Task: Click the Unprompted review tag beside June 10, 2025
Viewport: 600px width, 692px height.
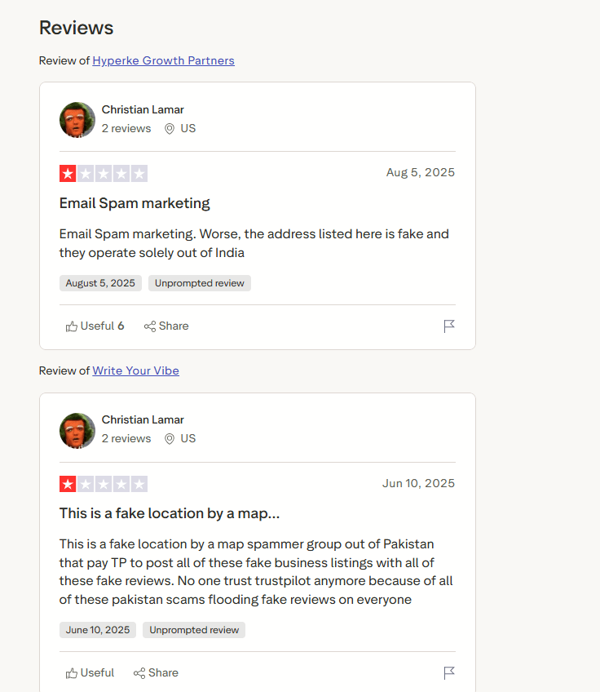Action: 194,630
